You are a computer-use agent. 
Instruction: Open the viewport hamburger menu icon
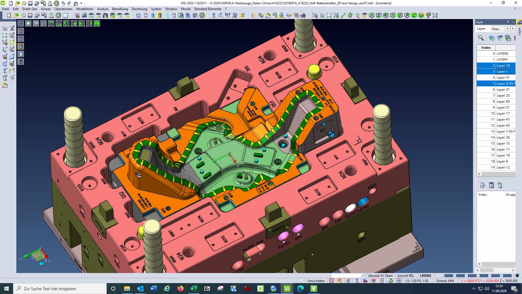pyautogui.click(x=21, y=24)
